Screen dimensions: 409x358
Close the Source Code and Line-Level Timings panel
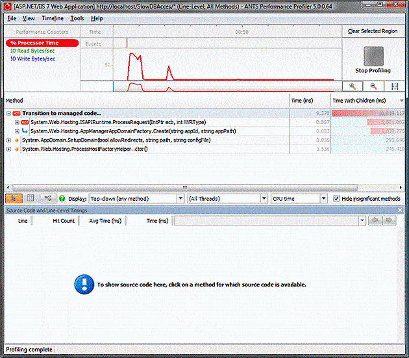[x=400, y=210]
